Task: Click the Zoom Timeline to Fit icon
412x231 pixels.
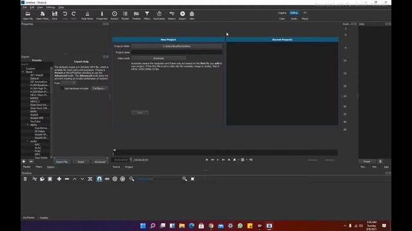Action: pos(192,179)
